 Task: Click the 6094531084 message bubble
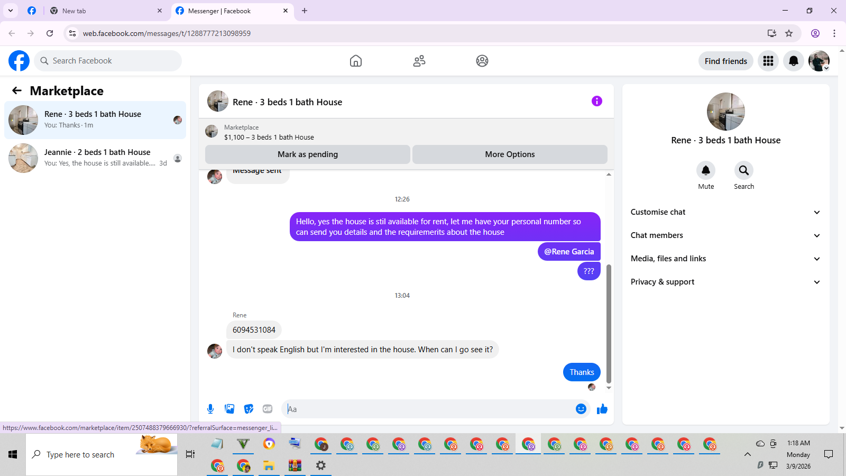point(254,330)
